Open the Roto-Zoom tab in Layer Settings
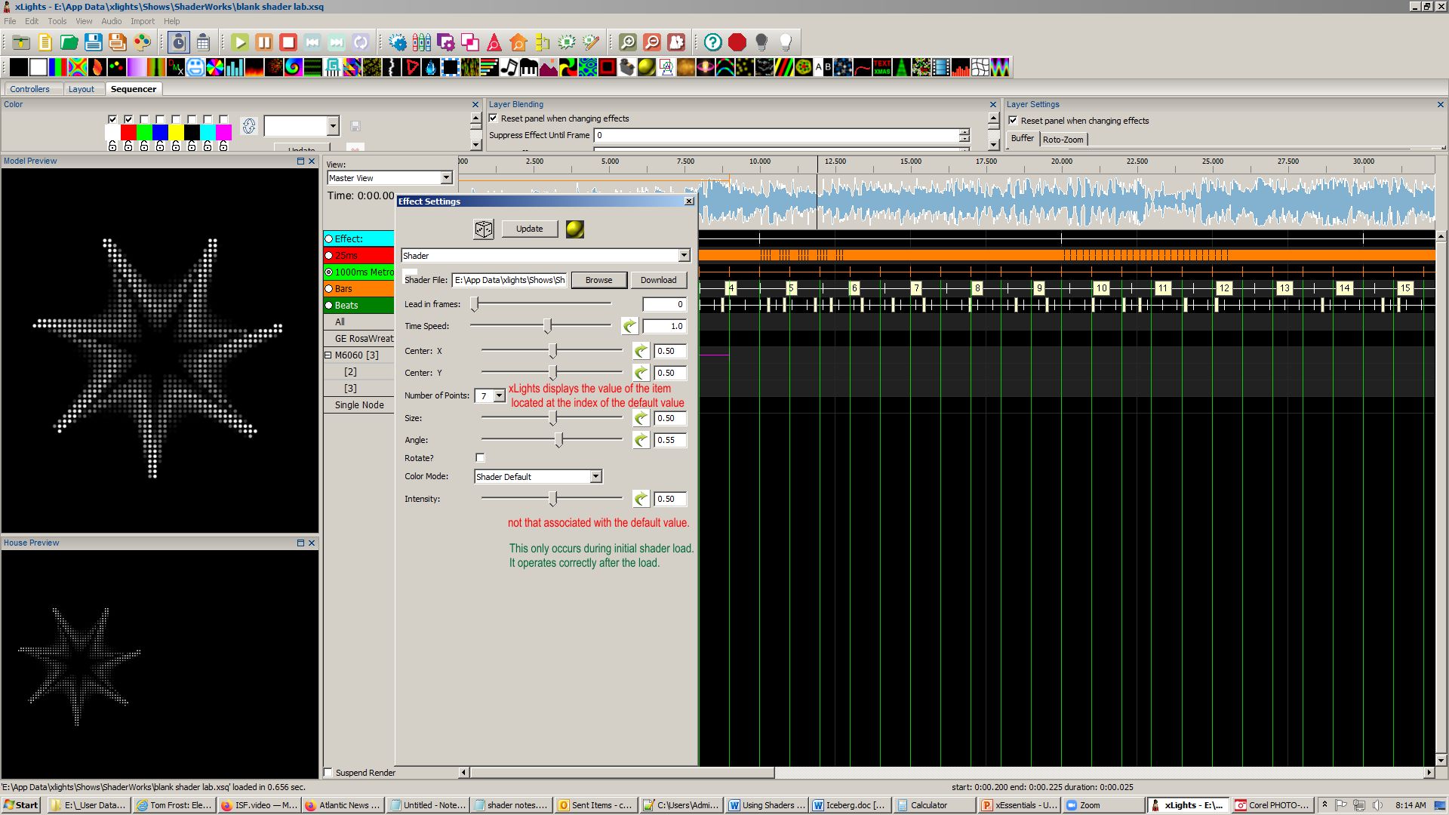Screen dimensions: 1449x815 [x=1063, y=140]
